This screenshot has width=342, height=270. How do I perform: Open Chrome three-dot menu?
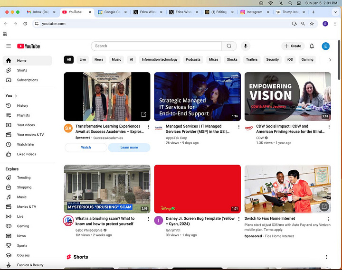tap(335, 24)
